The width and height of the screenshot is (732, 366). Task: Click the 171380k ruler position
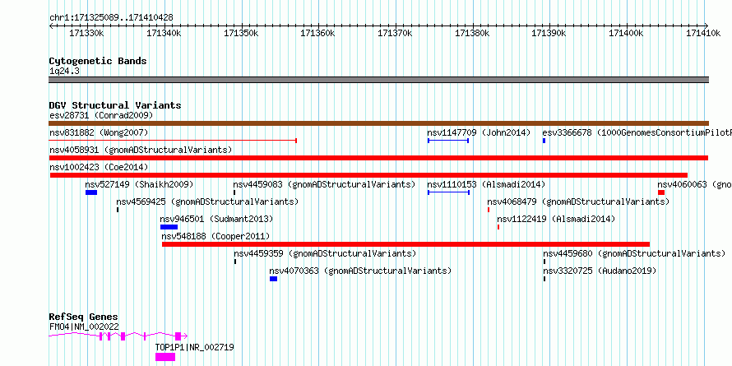[x=472, y=34]
